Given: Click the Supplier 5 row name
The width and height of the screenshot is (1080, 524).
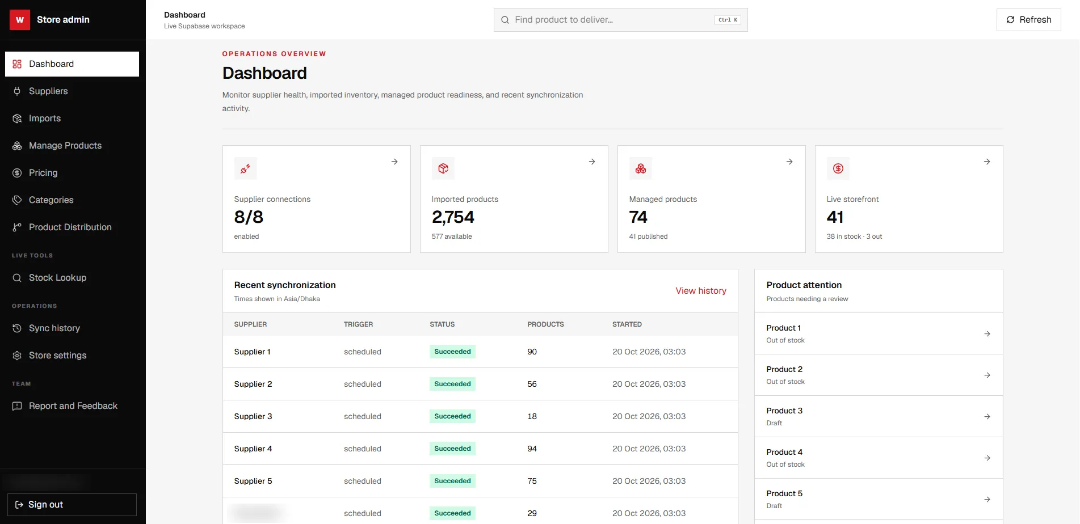Looking at the screenshot, I should (253, 481).
